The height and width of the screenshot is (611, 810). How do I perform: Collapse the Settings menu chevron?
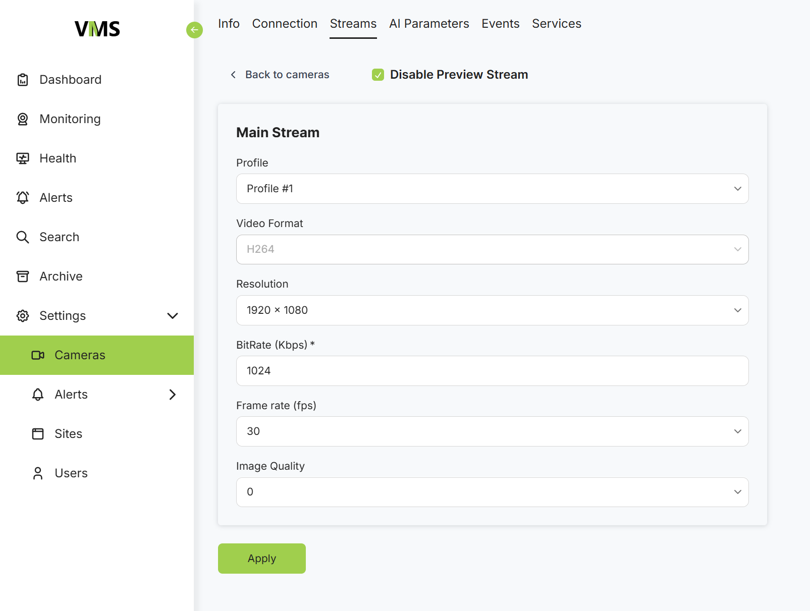coord(173,316)
